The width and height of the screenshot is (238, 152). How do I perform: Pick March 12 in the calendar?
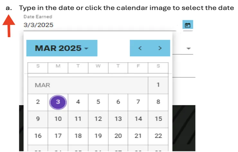click(x=98, y=119)
